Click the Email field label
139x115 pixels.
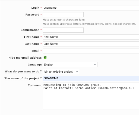(36, 51)
